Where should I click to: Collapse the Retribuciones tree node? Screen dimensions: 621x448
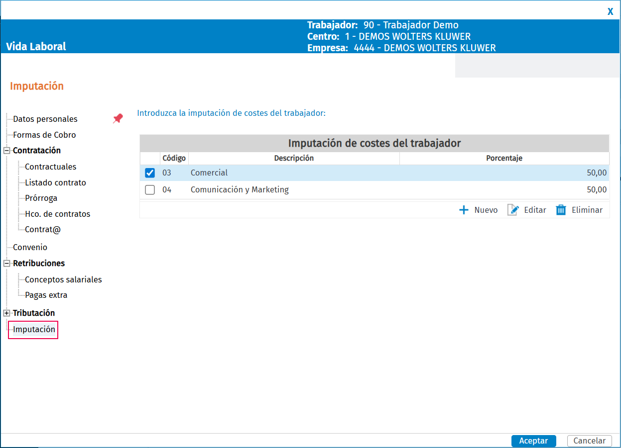(x=7, y=264)
